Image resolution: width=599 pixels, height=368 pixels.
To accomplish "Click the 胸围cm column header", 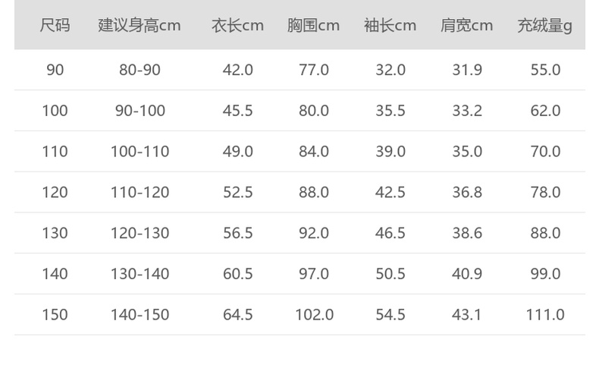I will tap(313, 26).
